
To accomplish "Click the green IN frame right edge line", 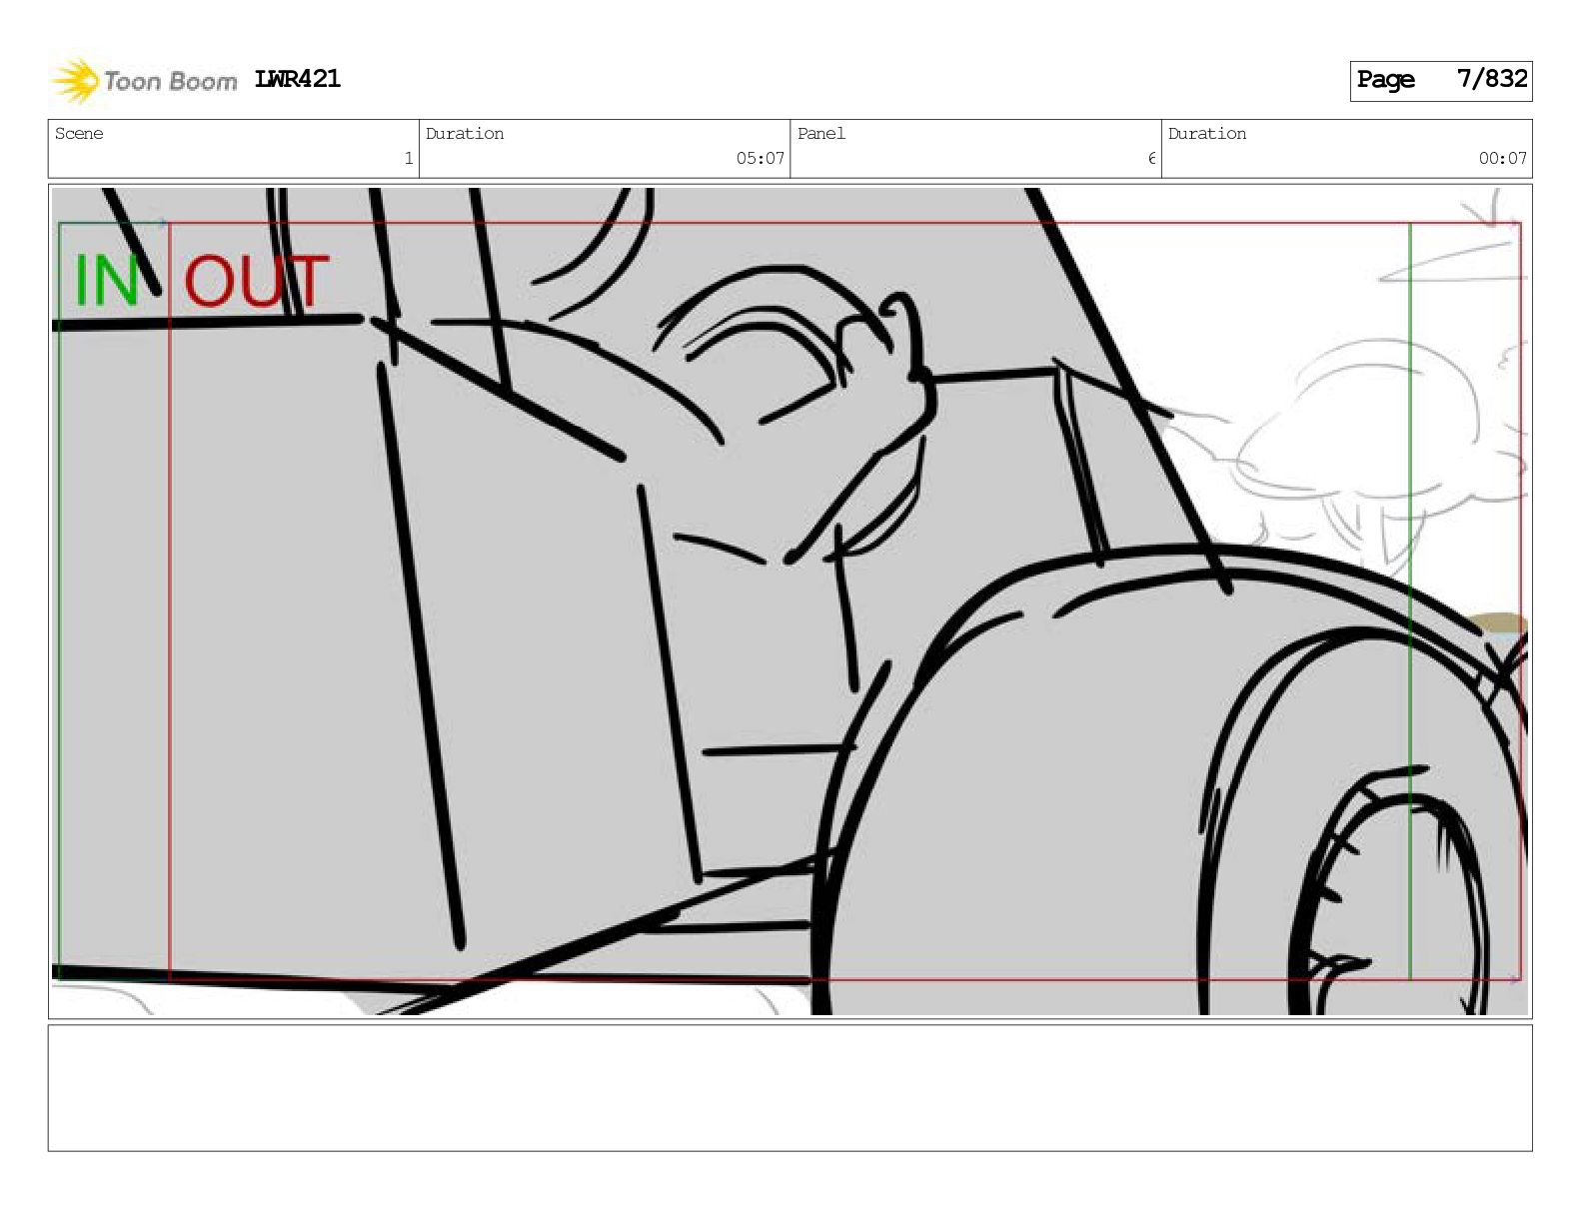I will coord(1410,600).
